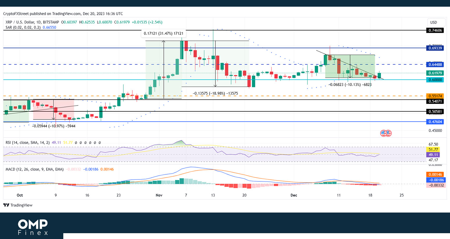Image resolution: width=450 pixels, height=239 pixels.
Task: Click the blue 0.47604 price axis label
Action: pyautogui.click(x=435, y=122)
